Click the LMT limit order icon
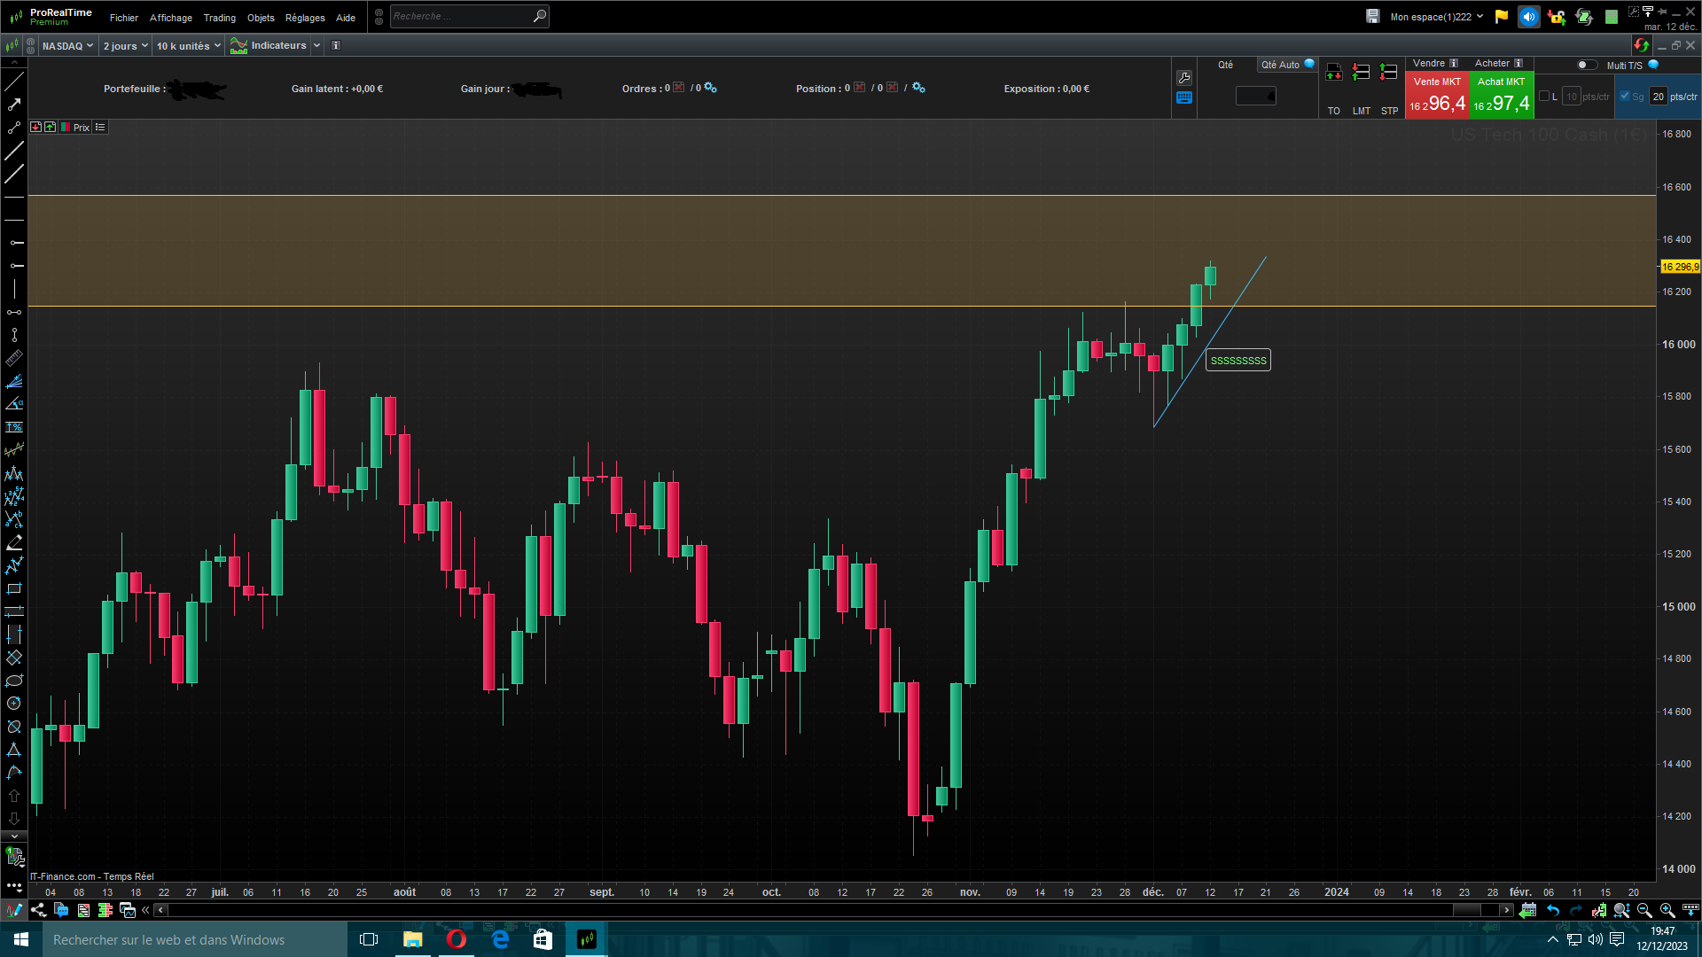Viewport: 1702px width, 957px height. click(x=1362, y=73)
